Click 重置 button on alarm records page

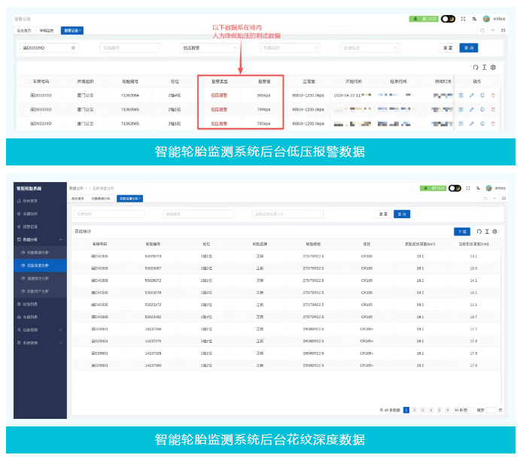(x=448, y=48)
